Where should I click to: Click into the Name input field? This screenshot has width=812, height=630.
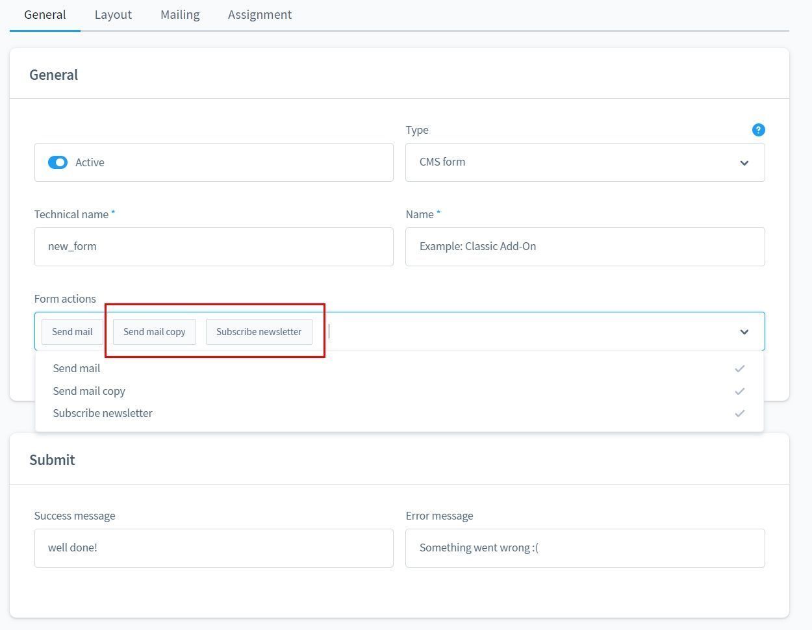click(585, 247)
